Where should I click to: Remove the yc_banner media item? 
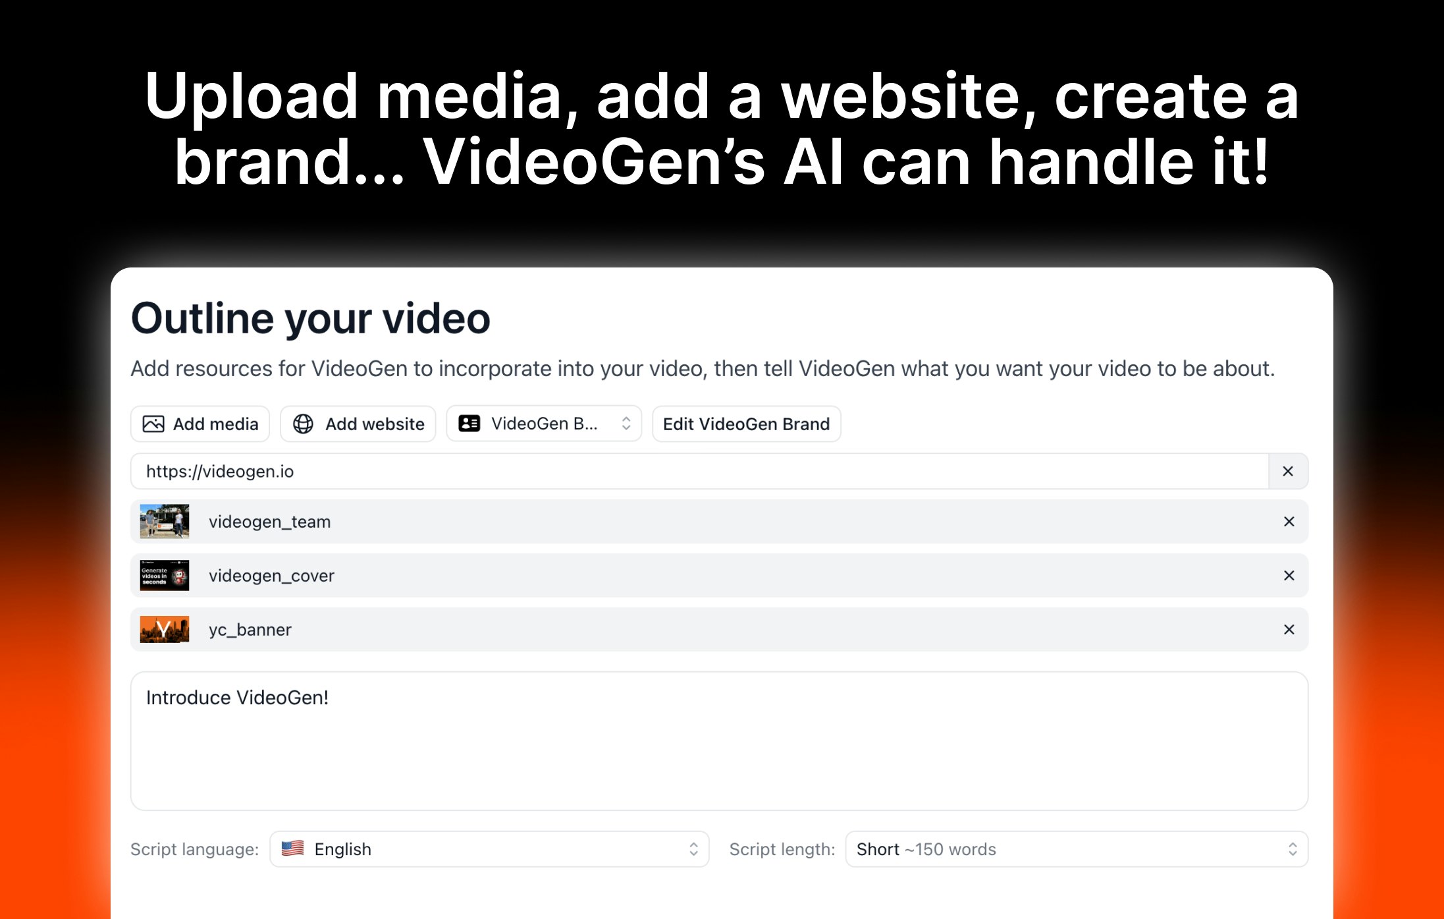[1289, 630]
